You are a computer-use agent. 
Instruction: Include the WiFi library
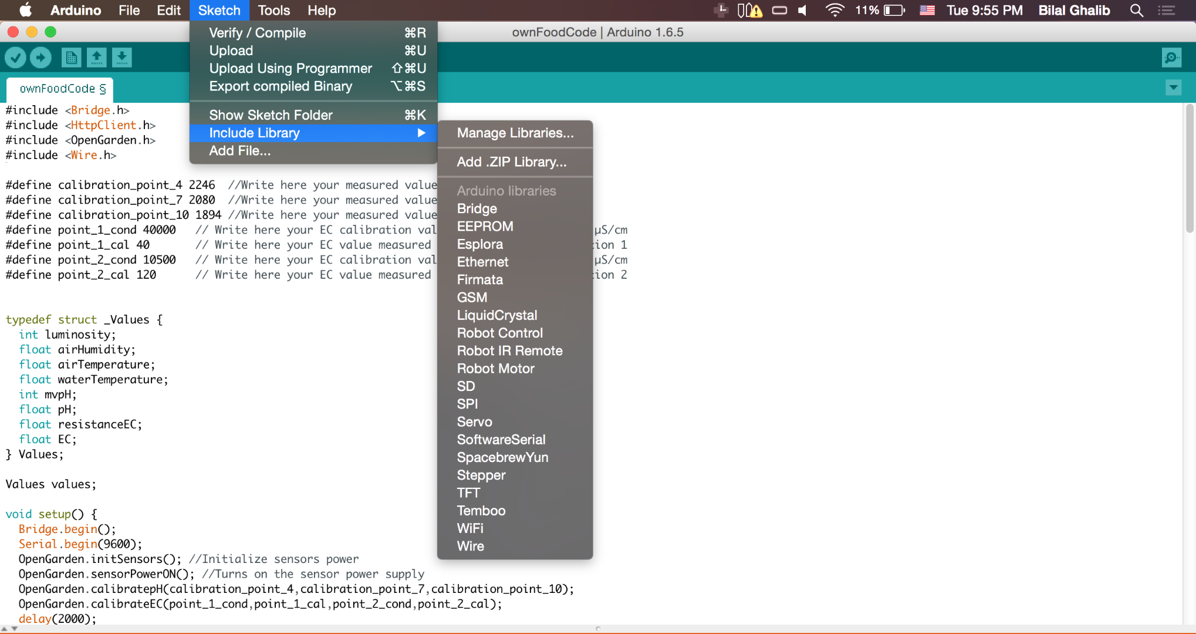click(x=515, y=528)
